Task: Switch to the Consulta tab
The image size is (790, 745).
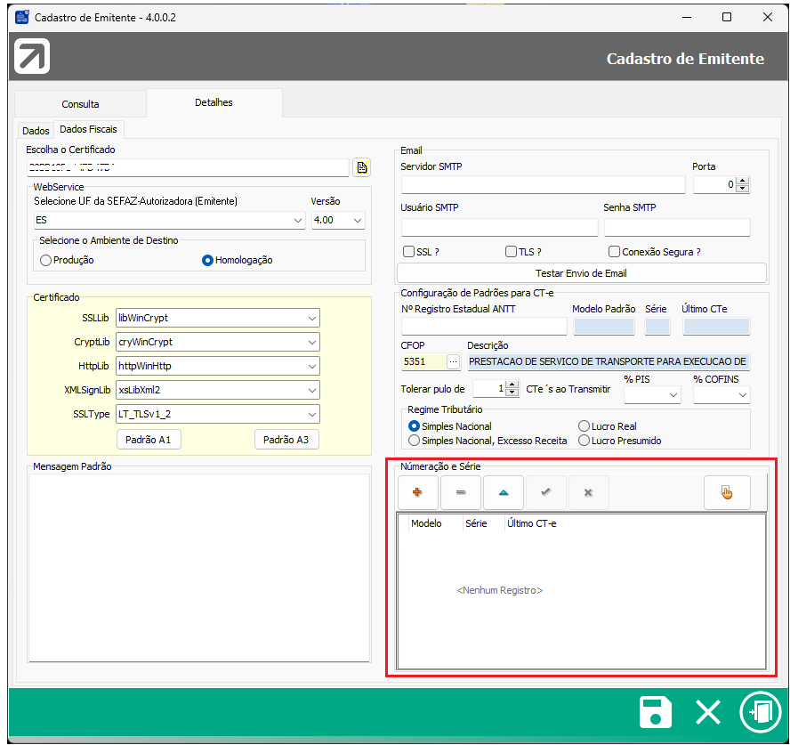Action: point(80,104)
